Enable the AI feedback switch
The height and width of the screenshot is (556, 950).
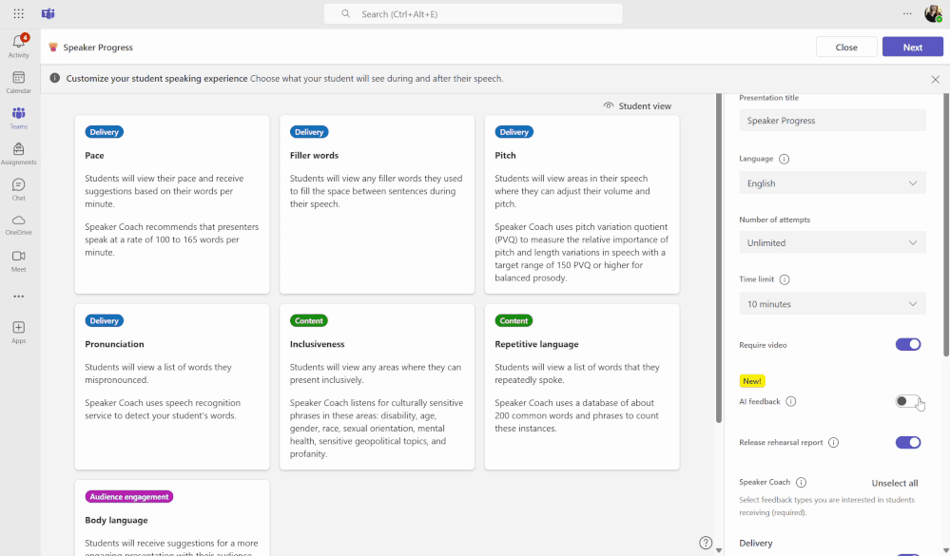(x=907, y=401)
